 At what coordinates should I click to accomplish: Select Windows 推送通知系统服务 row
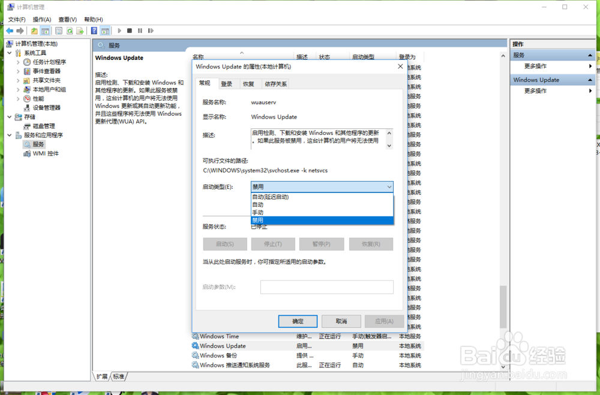coord(307,365)
